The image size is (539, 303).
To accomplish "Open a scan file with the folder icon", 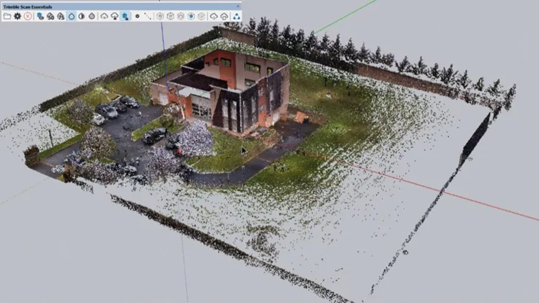I will [x=7, y=16].
